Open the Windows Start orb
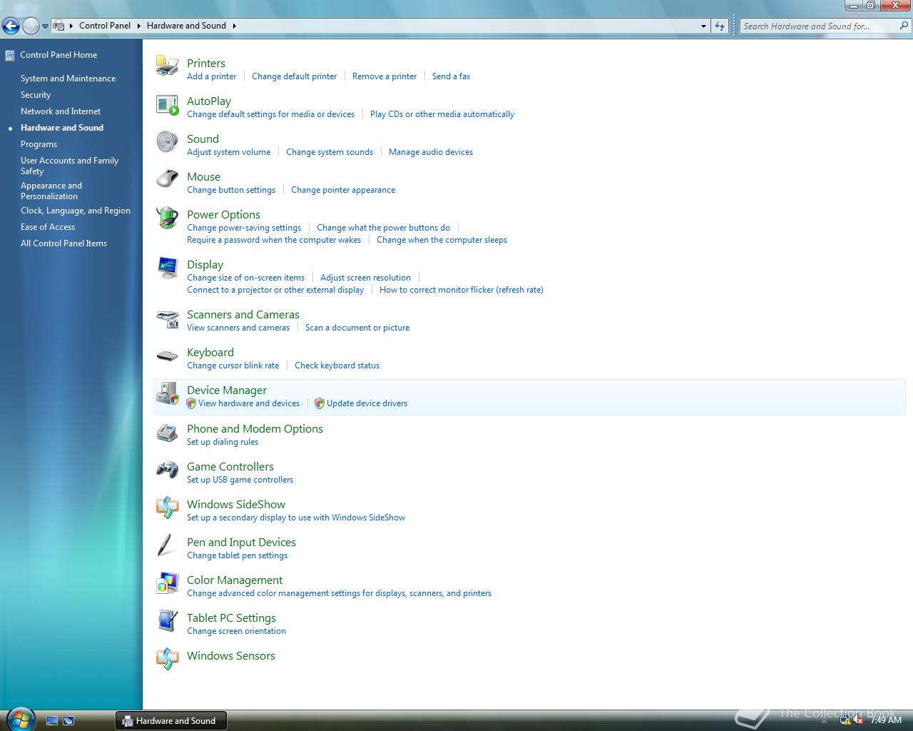 [x=19, y=719]
